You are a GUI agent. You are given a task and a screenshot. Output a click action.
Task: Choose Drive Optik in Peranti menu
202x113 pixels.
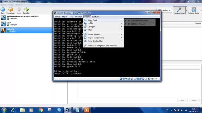pos(104,20)
